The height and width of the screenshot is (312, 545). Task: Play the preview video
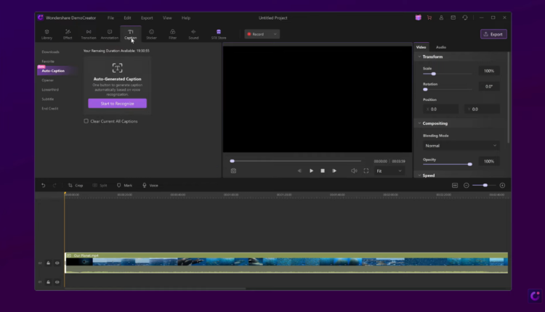pos(312,171)
